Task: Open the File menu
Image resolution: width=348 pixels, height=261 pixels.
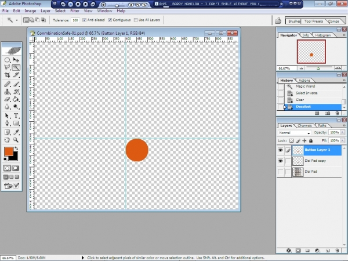Action: pos(5,11)
